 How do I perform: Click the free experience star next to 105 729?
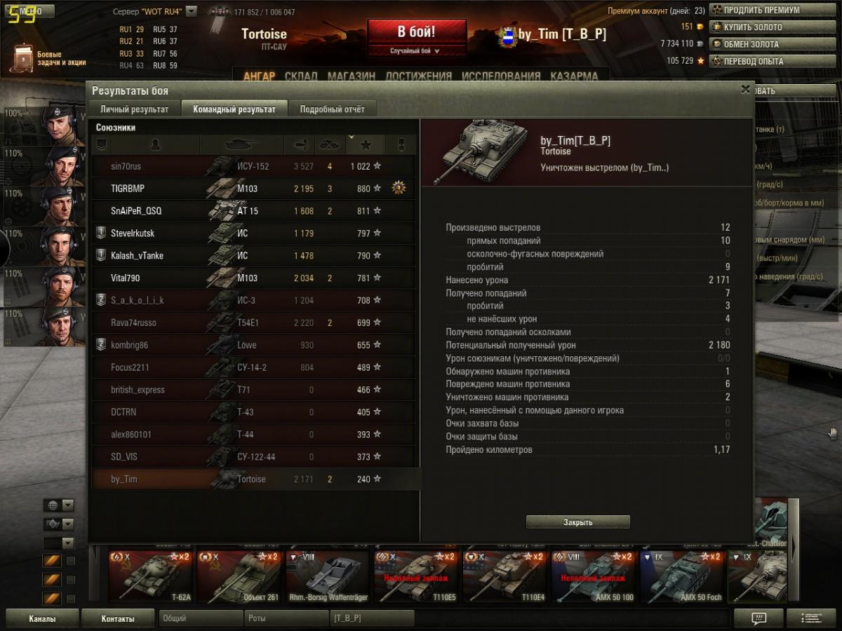click(700, 61)
